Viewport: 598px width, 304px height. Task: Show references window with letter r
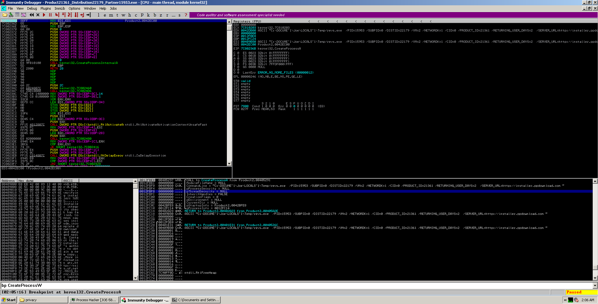tap(167, 15)
